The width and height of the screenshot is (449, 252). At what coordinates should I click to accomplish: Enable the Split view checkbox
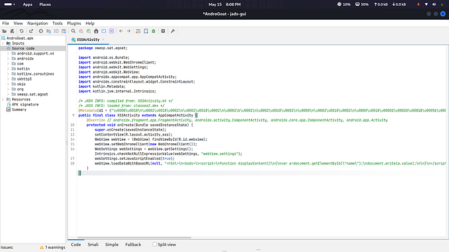pyautogui.click(x=155, y=244)
